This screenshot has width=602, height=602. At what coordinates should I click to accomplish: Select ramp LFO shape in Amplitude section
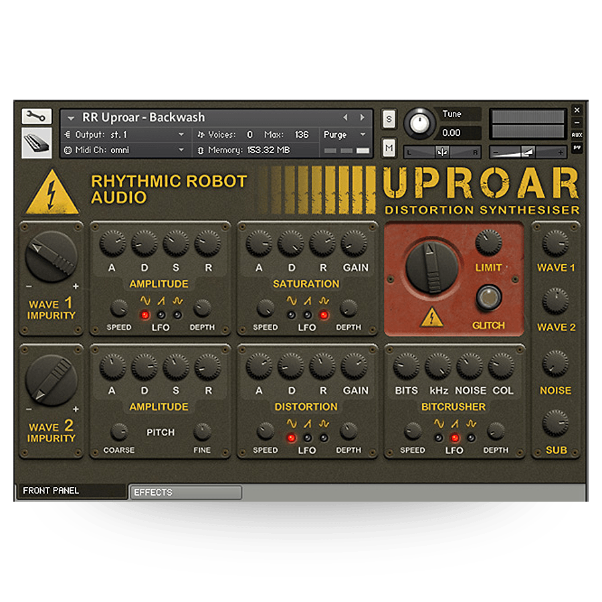[x=161, y=300]
